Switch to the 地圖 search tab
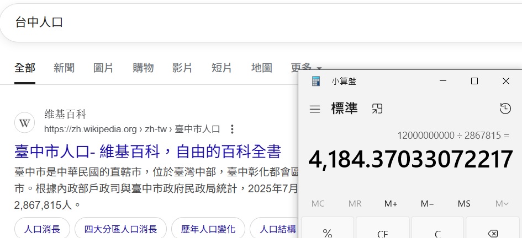The width and height of the screenshot is (522, 238). (262, 68)
